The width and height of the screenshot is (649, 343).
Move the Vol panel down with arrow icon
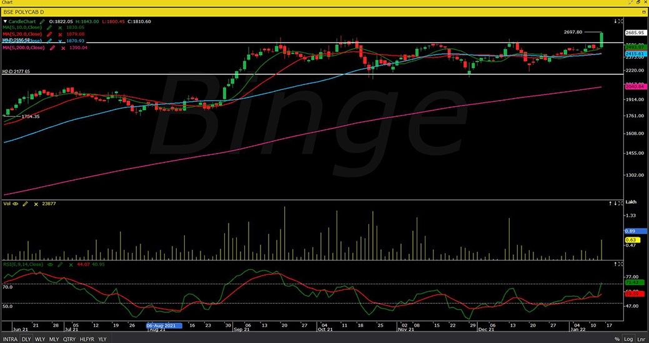616,203
